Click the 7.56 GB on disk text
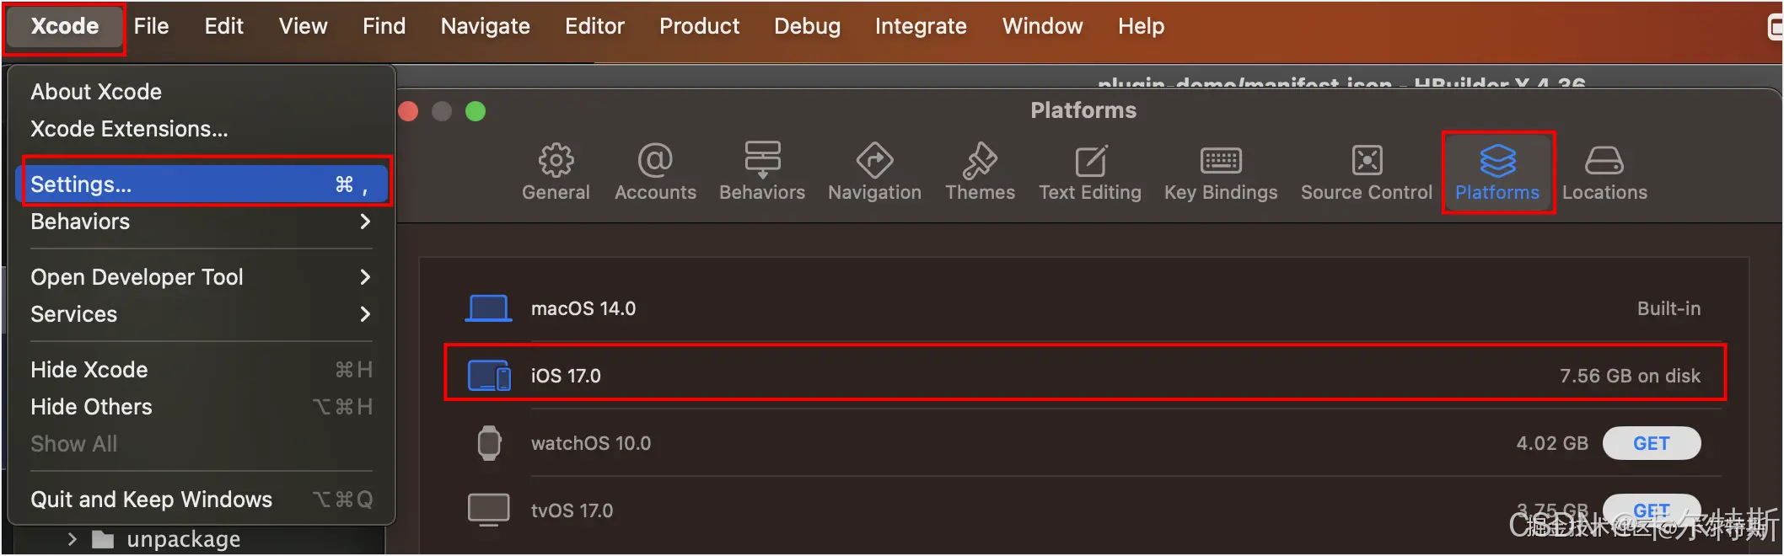 pyautogui.click(x=1630, y=376)
